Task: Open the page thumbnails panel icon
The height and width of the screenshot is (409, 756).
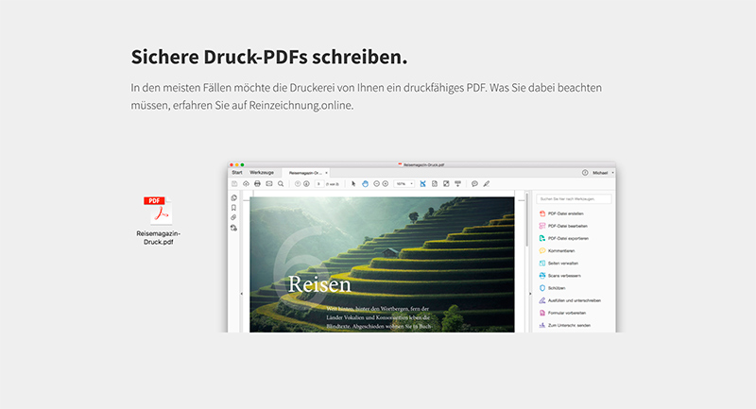Action: (x=233, y=198)
